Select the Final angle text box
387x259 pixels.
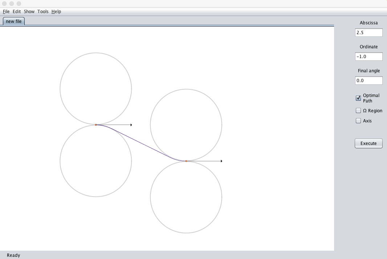point(369,81)
